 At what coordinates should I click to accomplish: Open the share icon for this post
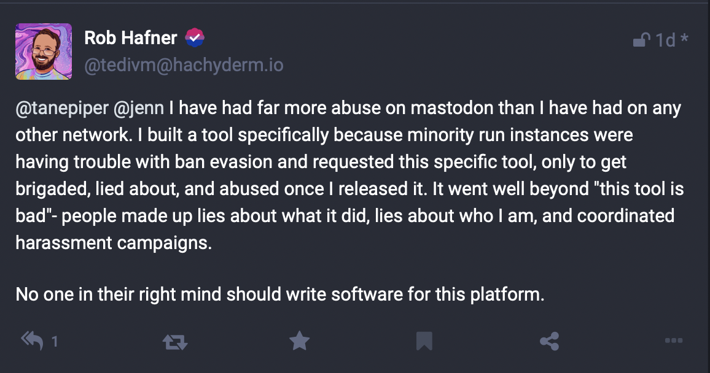click(x=549, y=341)
